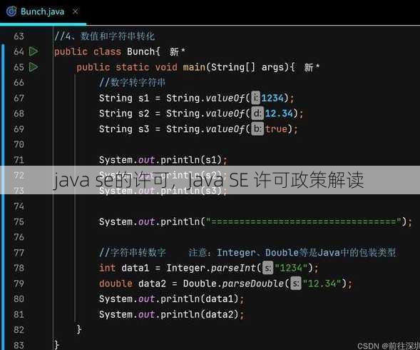
Task: Click line number 74 in gutter
Action: click(x=19, y=206)
